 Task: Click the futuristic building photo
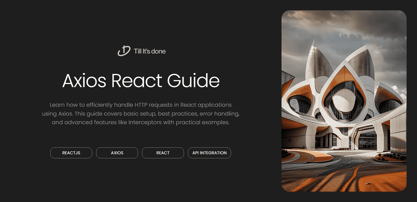pyautogui.click(x=344, y=101)
